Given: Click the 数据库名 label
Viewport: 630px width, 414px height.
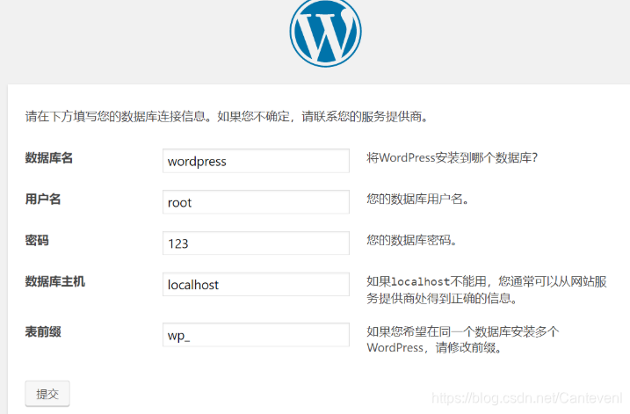Looking at the screenshot, I should click(x=49, y=158).
